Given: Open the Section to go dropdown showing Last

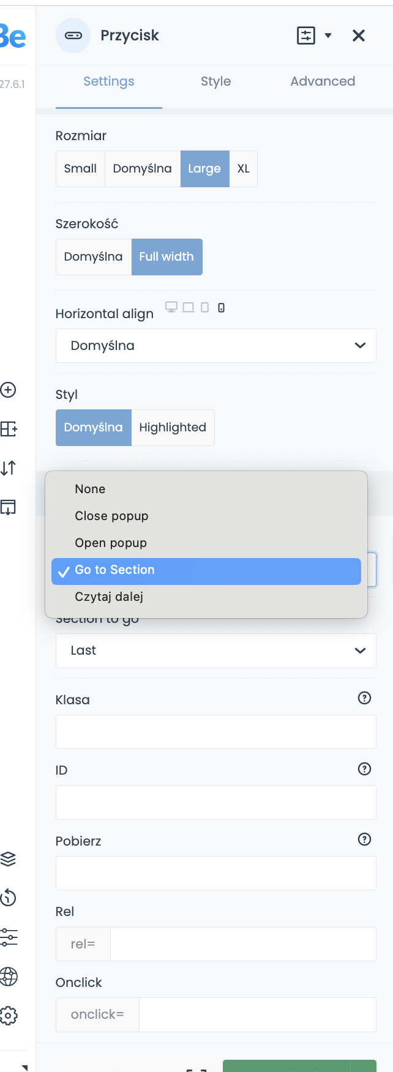Looking at the screenshot, I should click(215, 650).
